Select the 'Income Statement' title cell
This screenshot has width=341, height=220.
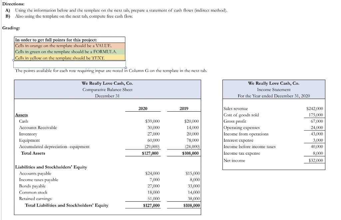coord(273,89)
